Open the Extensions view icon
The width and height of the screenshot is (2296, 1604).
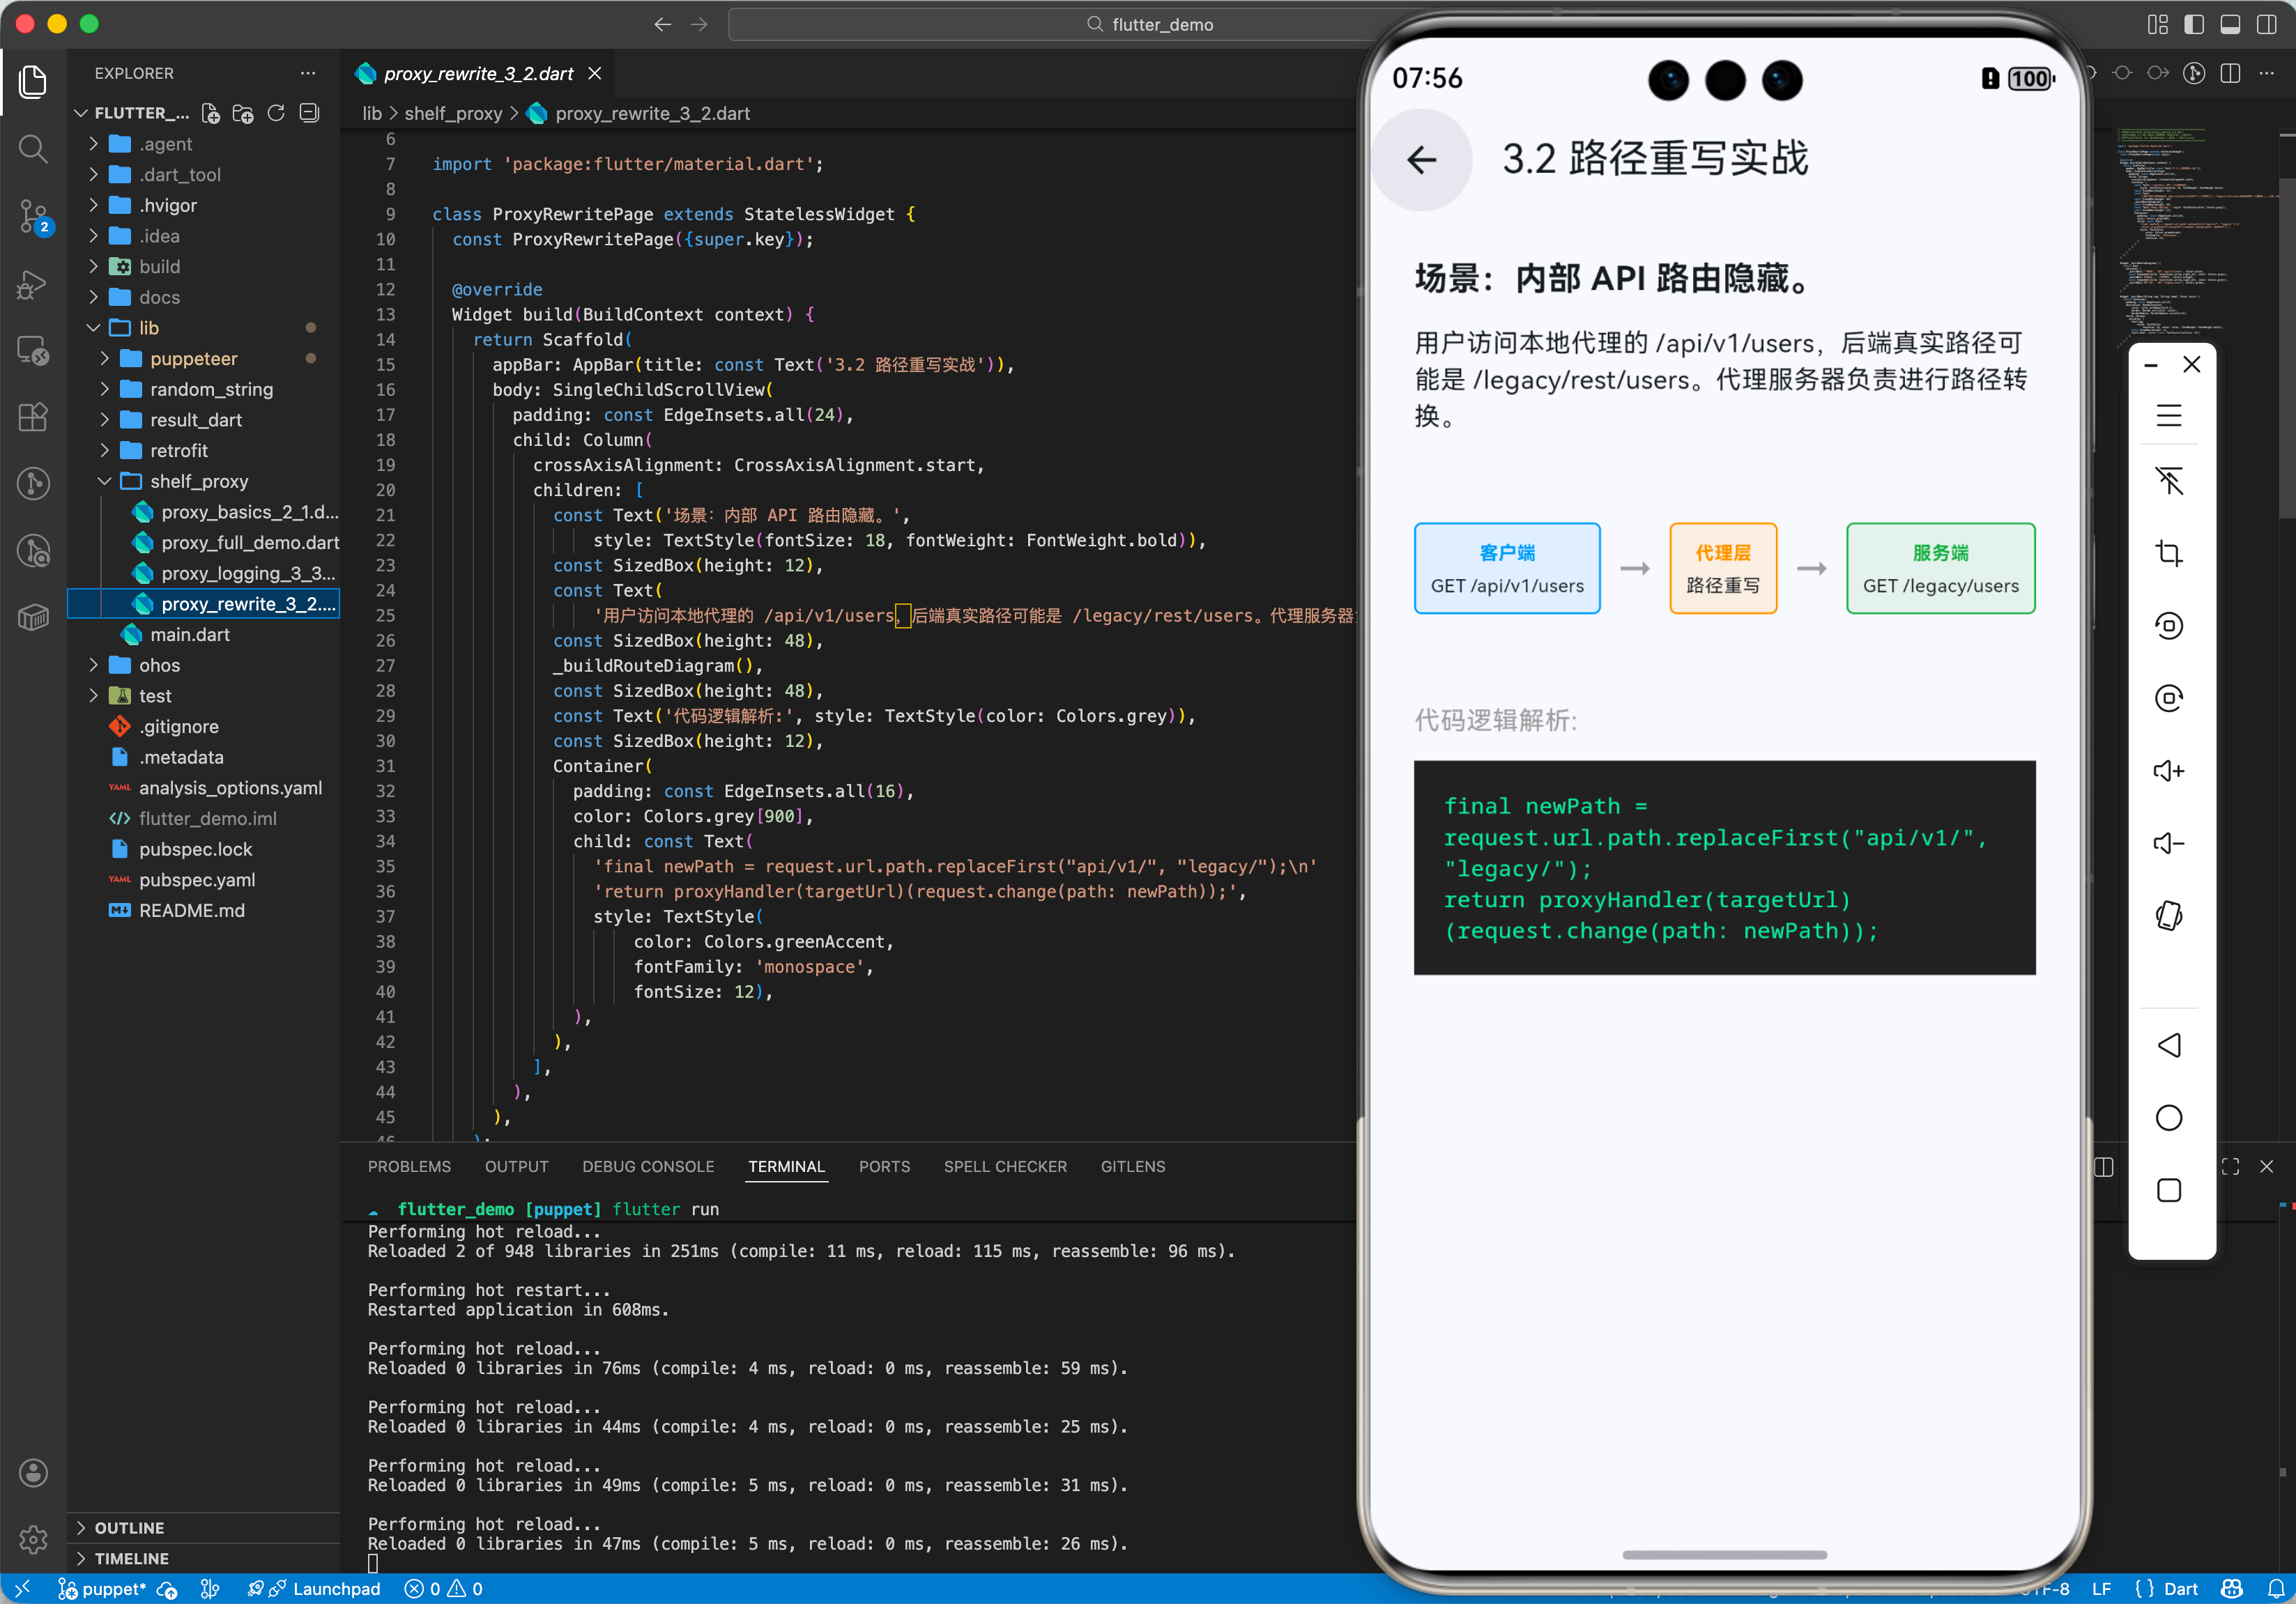[x=33, y=417]
